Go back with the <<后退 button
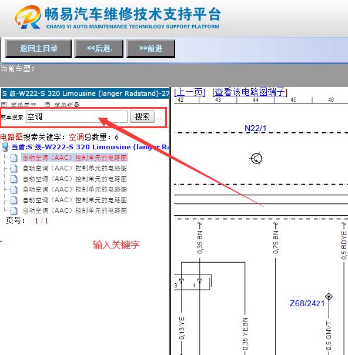The image size is (348, 355). point(99,49)
